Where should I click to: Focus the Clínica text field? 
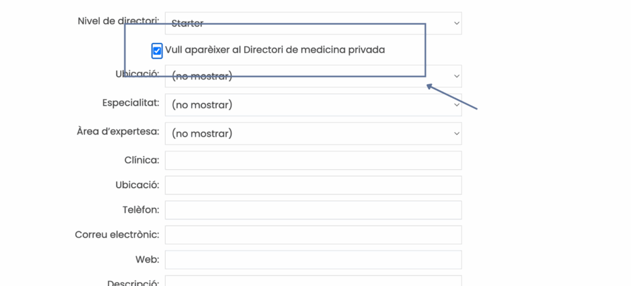tap(313, 161)
